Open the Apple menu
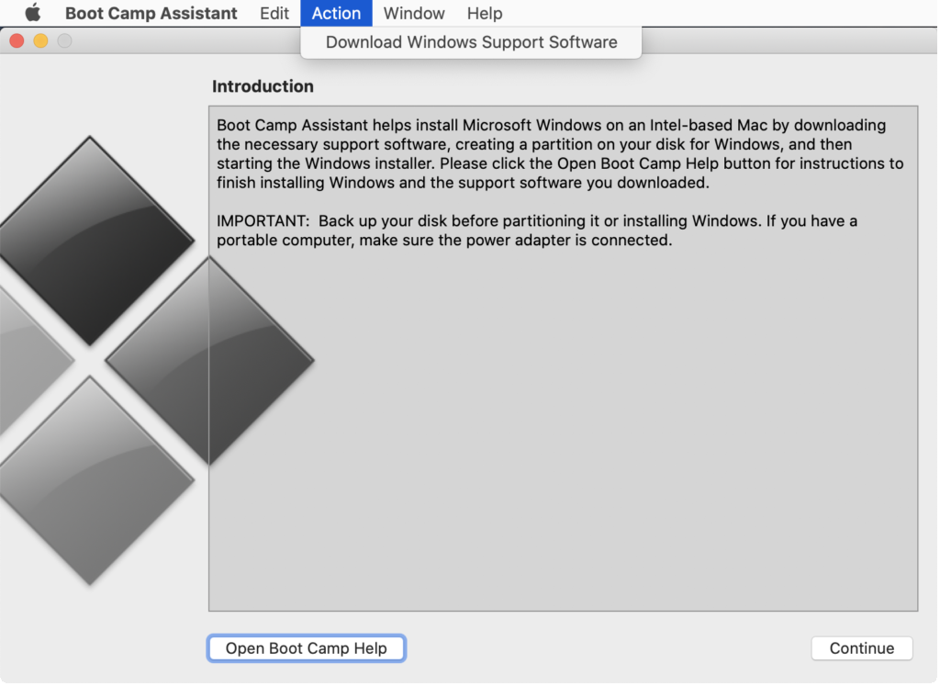The width and height of the screenshot is (940, 686). (x=33, y=13)
